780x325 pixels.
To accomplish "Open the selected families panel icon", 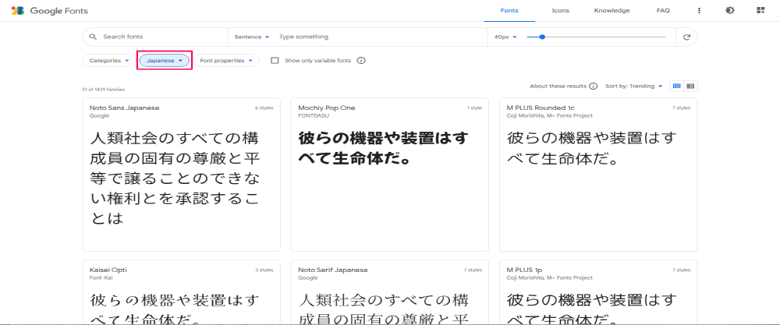I will (x=760, y=11).
